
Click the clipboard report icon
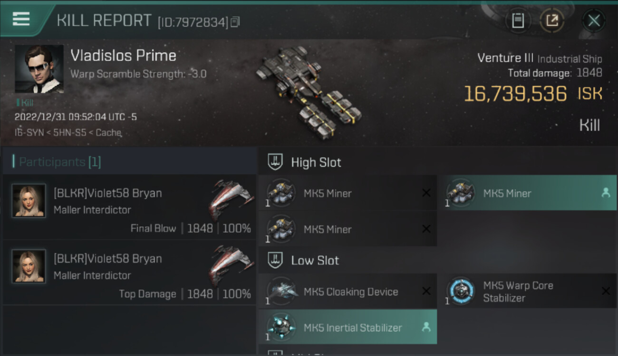(518, 20)
